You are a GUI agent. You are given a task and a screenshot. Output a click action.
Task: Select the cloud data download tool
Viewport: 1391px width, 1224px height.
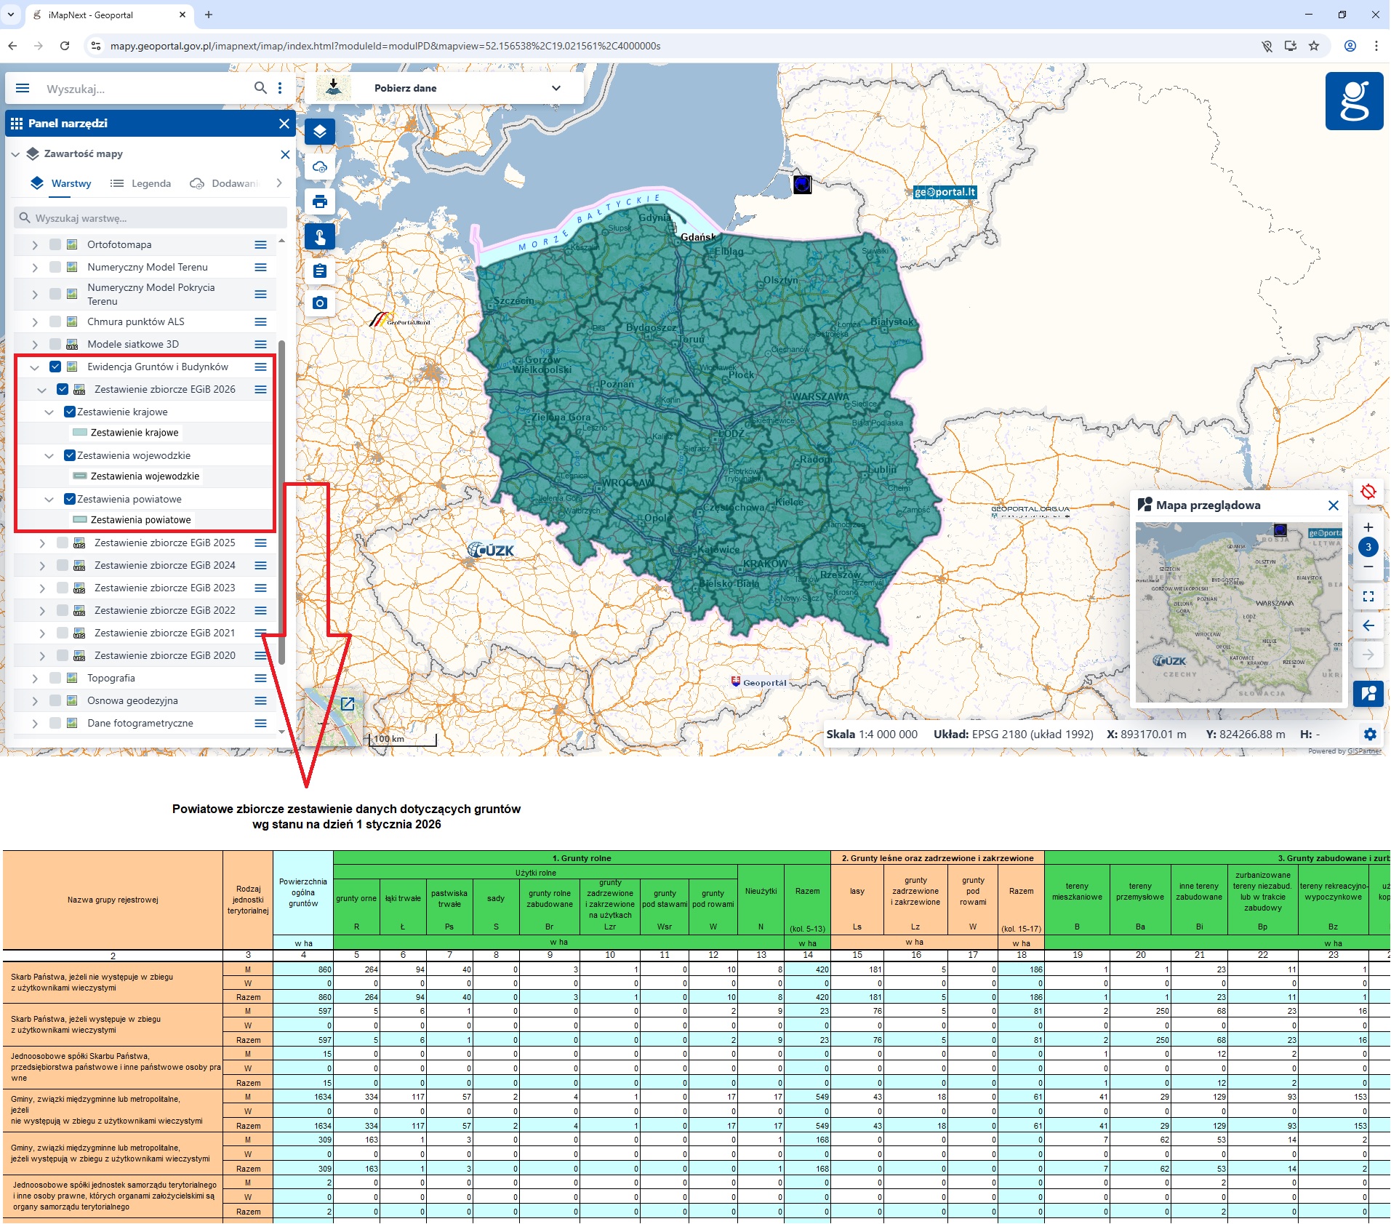[x=320, y=167]
